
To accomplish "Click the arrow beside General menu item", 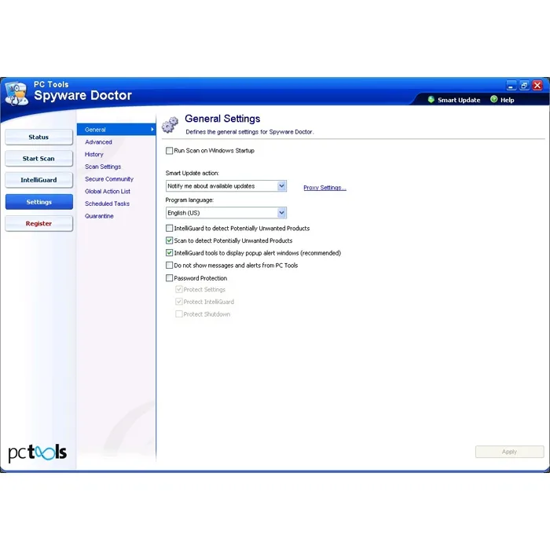I will [x=152, y=130].
